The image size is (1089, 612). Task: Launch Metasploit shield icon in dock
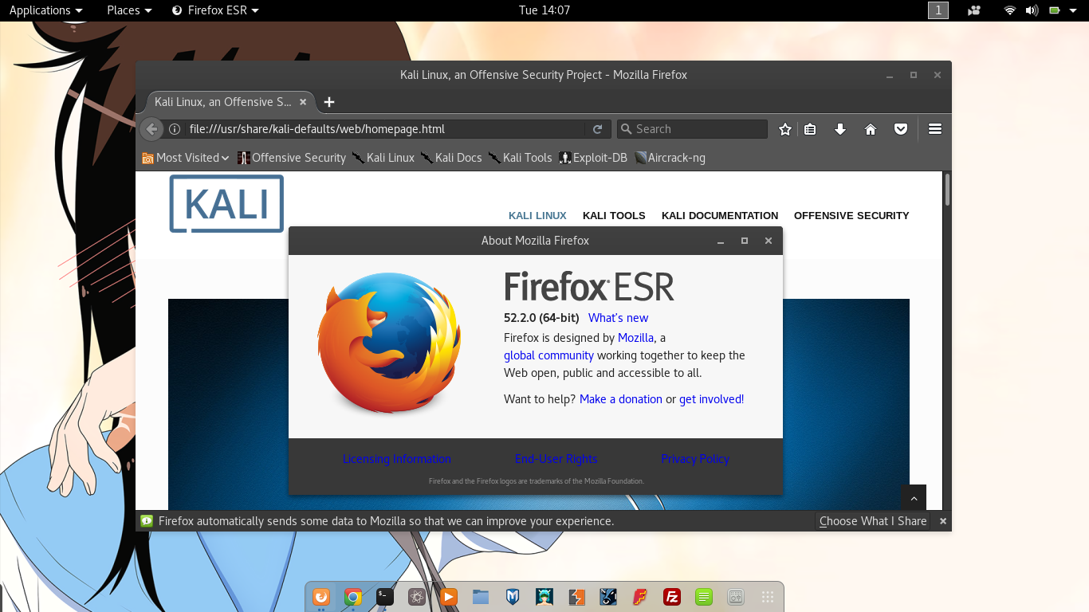[x=513, y=596]
